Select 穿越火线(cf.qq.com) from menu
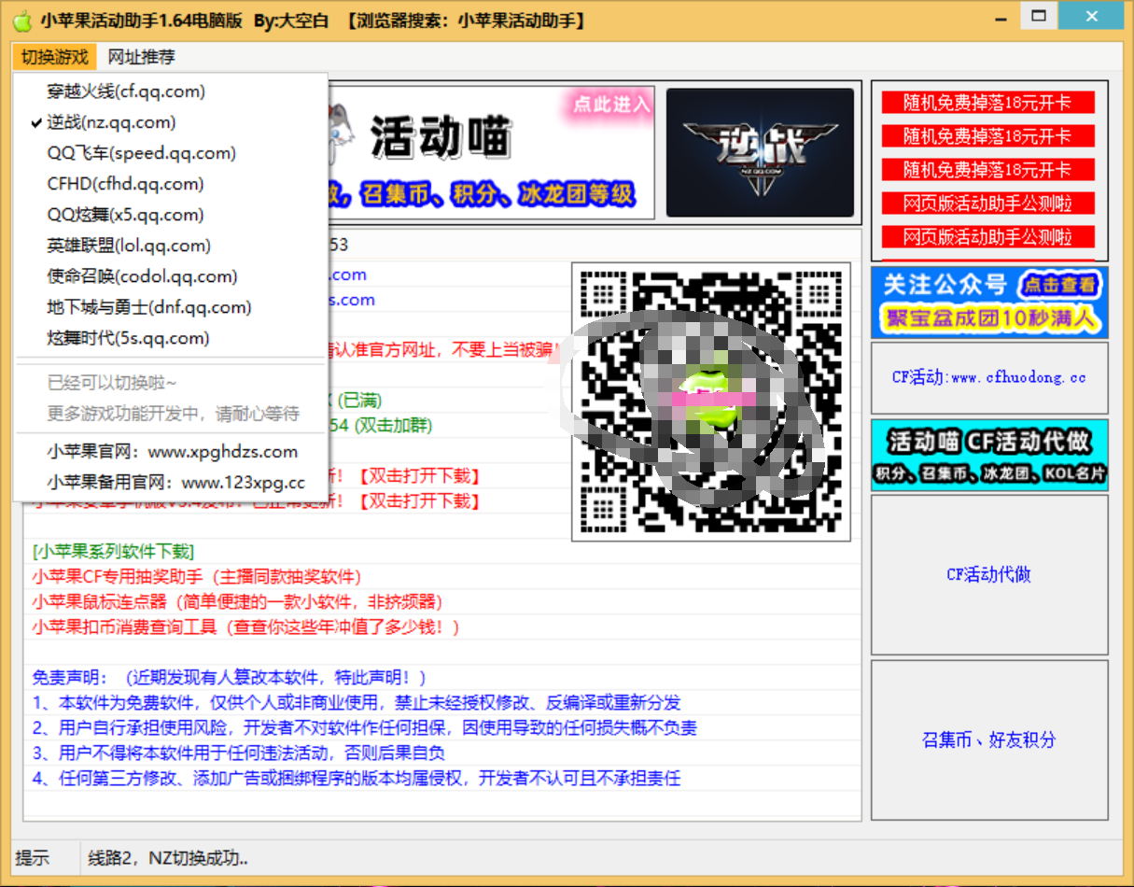 tap(172, 92)
